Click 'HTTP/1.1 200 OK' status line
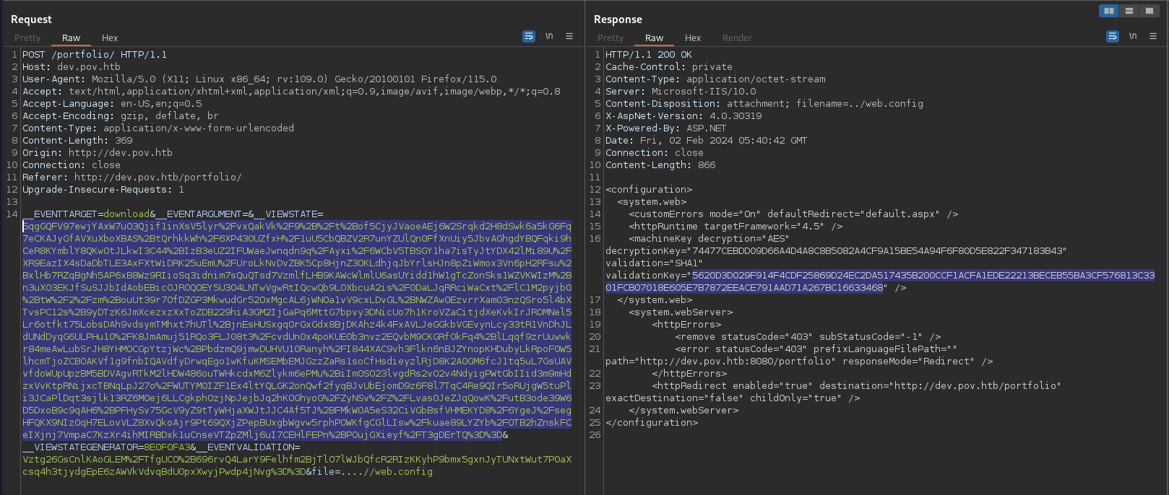The width and height of the screenshot is (1169, 495). pyautogui.click(x=649, y=54)
